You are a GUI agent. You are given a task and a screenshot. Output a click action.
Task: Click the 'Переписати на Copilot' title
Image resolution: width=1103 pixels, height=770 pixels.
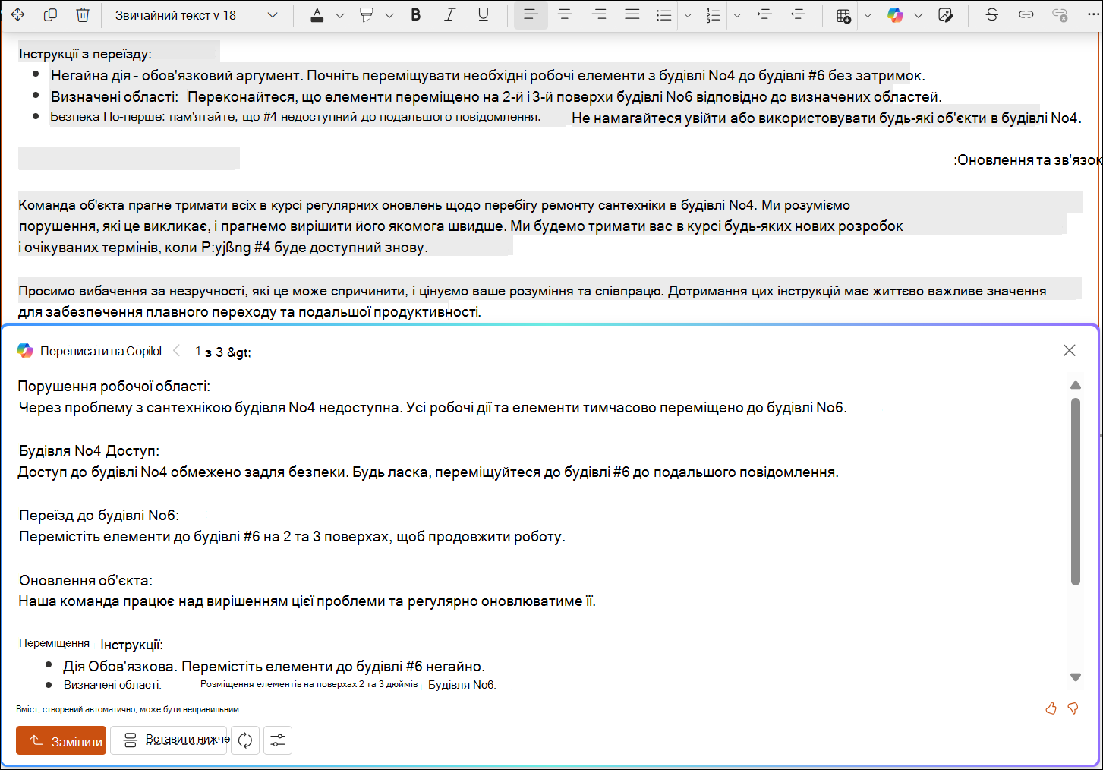101,352
